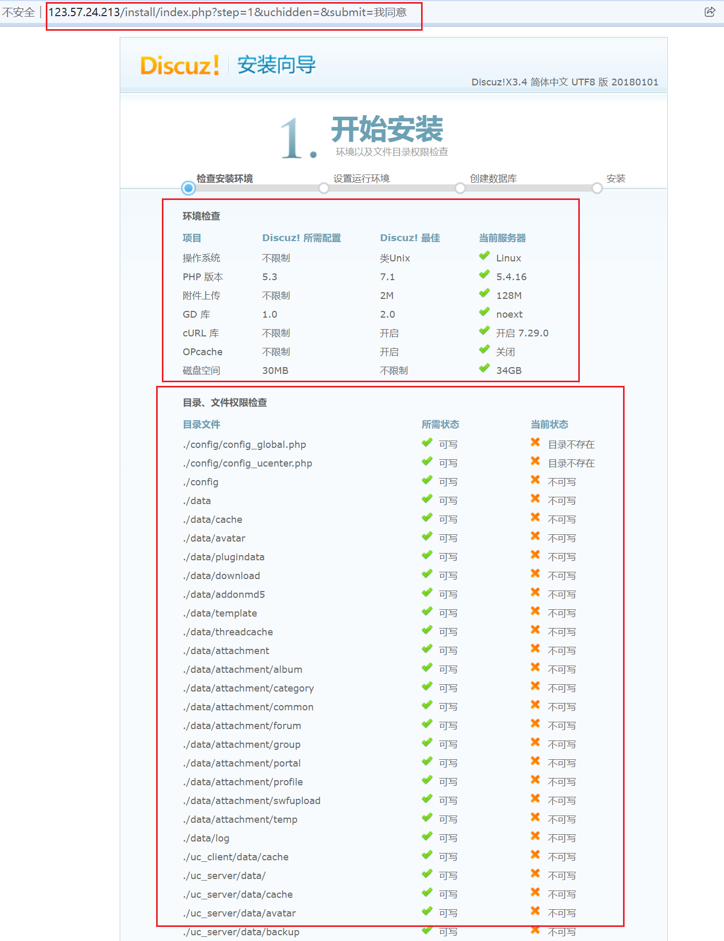Viewport: 724px width, 941px height.
Task: Click the share icon in address bar
Action: [709, 12]
